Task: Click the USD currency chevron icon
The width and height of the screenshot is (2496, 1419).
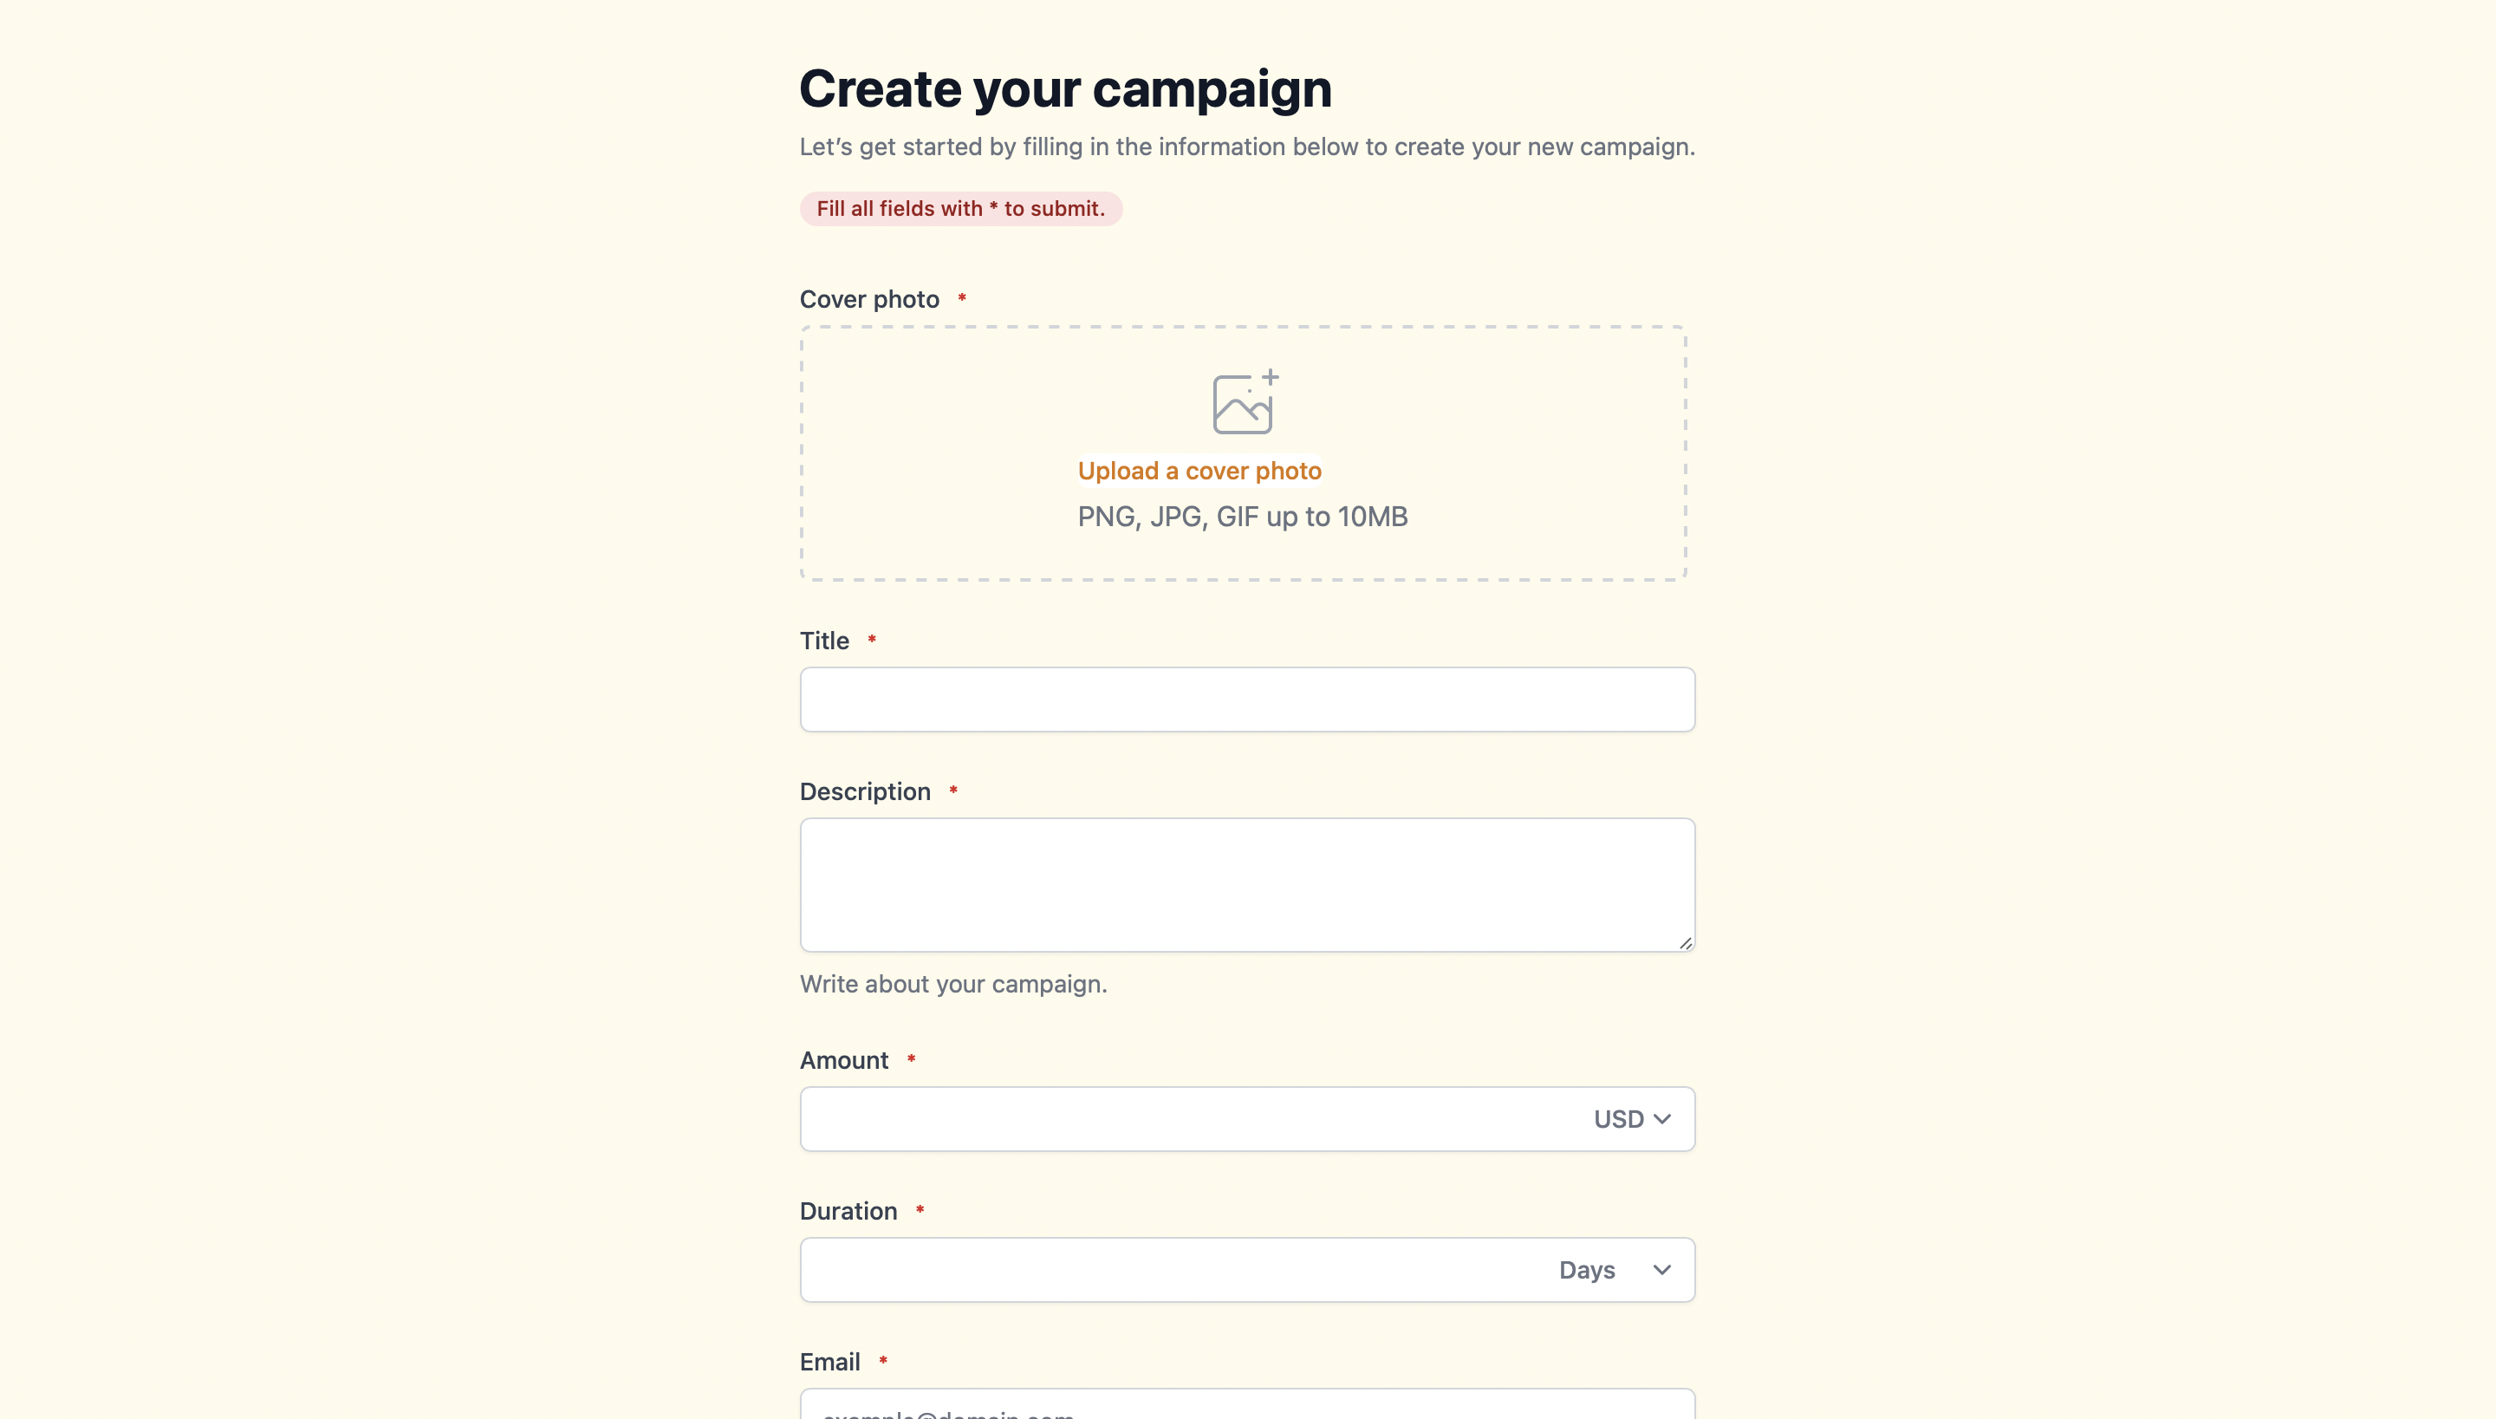Action: click(x=1662, y=1119)
